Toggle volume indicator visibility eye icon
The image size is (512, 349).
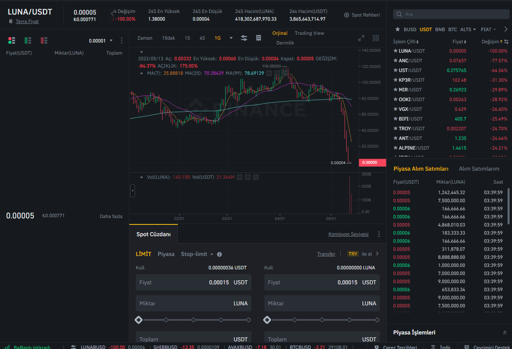coord(239,177)
